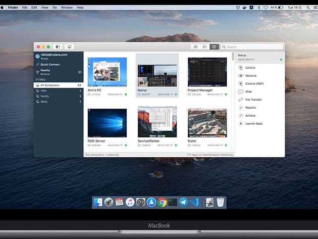Switch to detailed list view
Screen dimensions: 318x239
[x=205, y=47]
